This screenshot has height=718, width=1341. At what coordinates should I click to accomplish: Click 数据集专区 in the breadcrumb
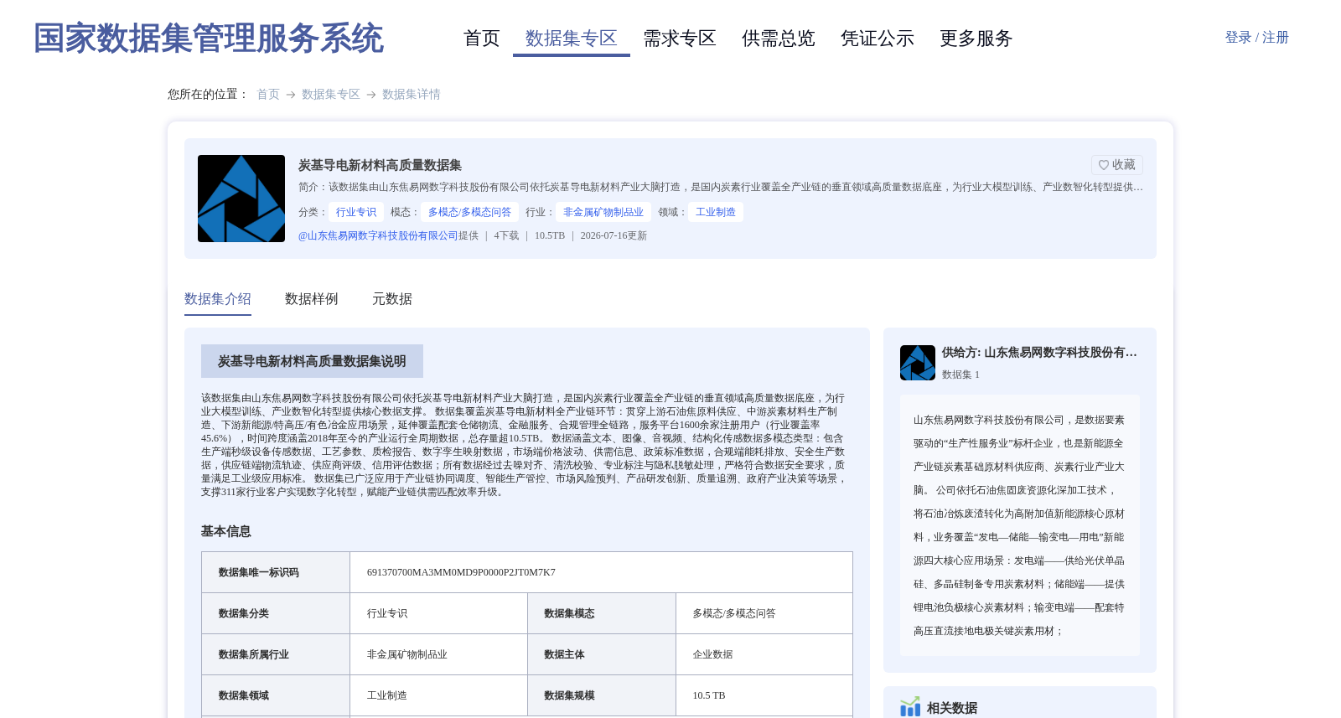coord(331,95)
